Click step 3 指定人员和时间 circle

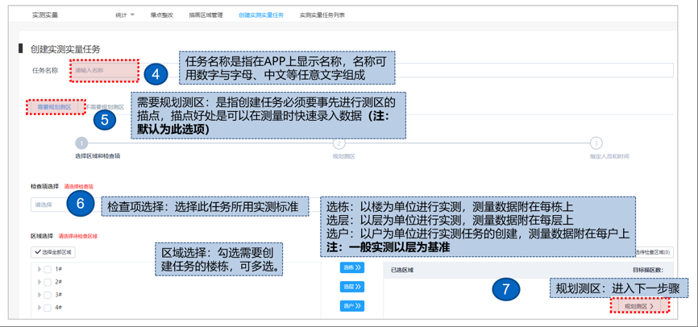(x=596, y=143)
